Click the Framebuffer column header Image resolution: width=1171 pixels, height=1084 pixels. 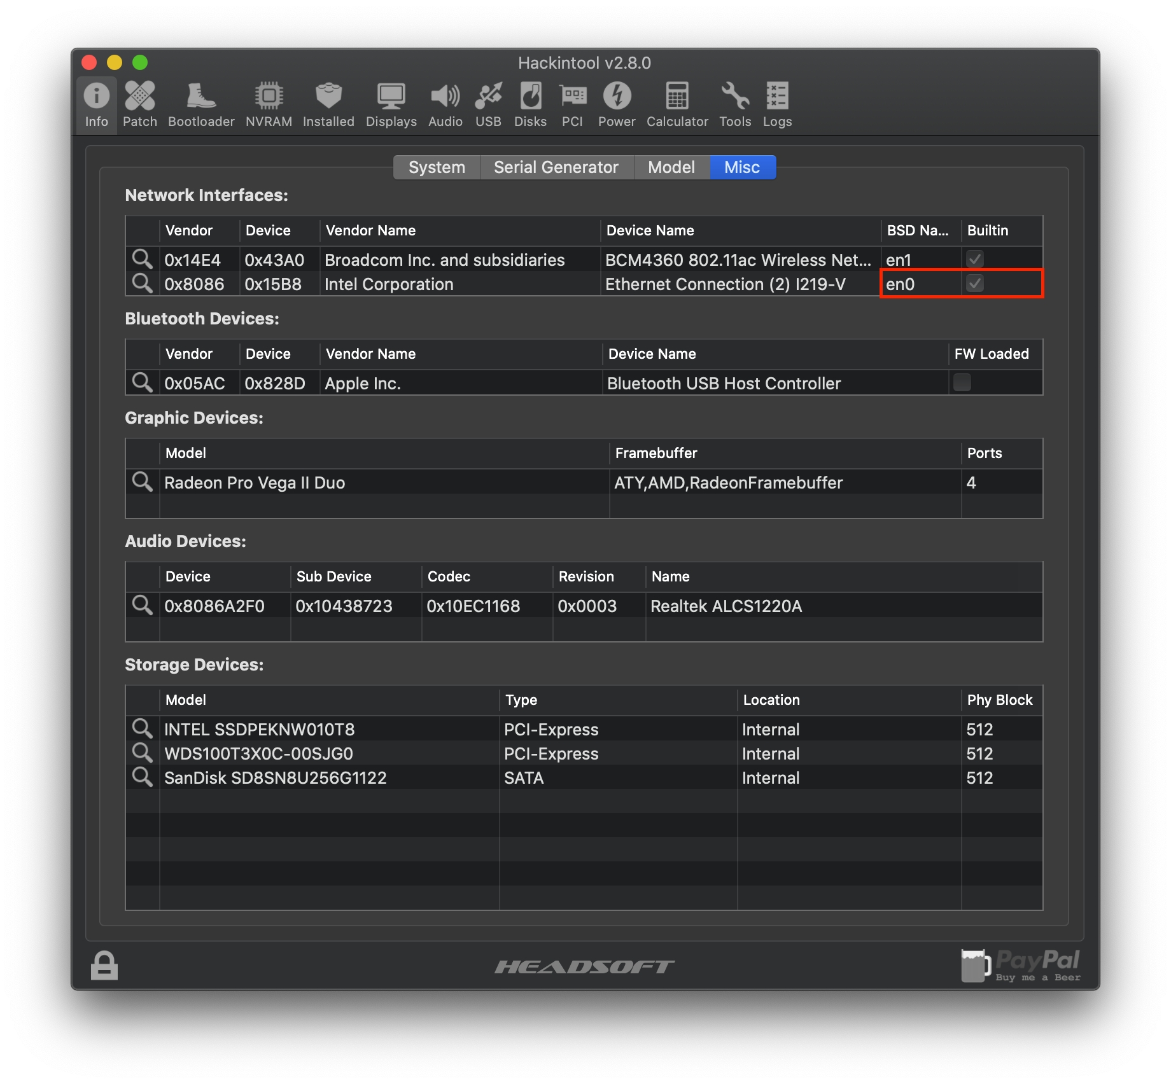785,453
